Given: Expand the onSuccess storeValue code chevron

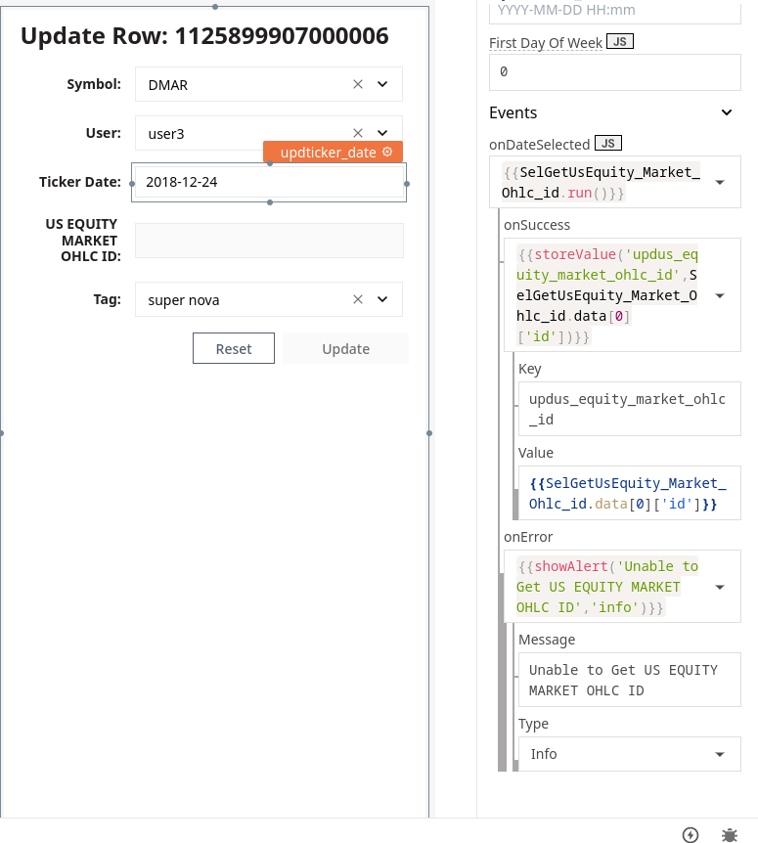Looking at the screenshot, I should 721,294.
